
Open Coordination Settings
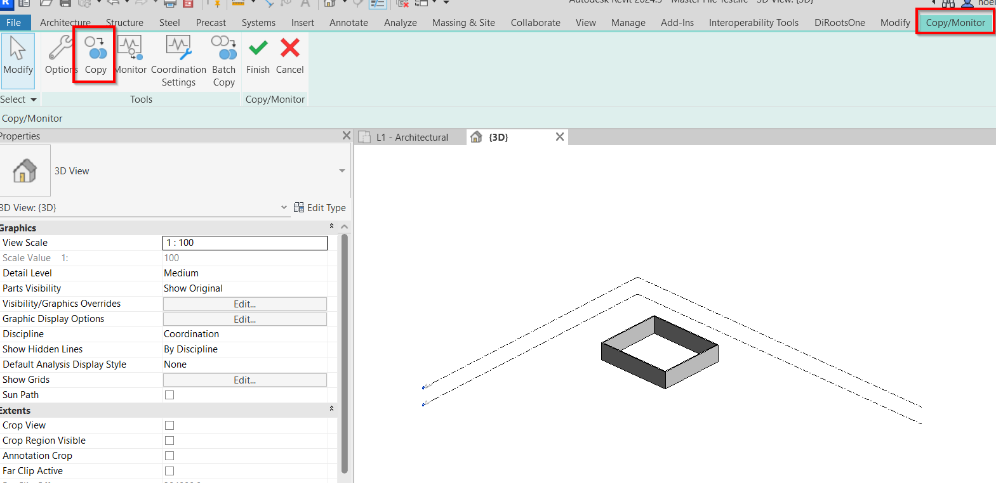178,61
